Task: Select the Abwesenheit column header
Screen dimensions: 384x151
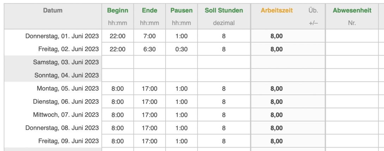Action: point(352,11)
